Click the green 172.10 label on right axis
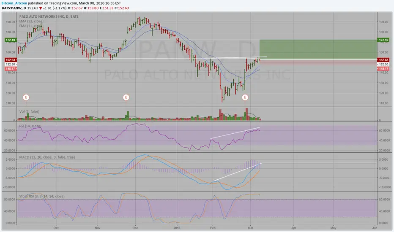Screen dimensions: 394x232 [383, 40]
